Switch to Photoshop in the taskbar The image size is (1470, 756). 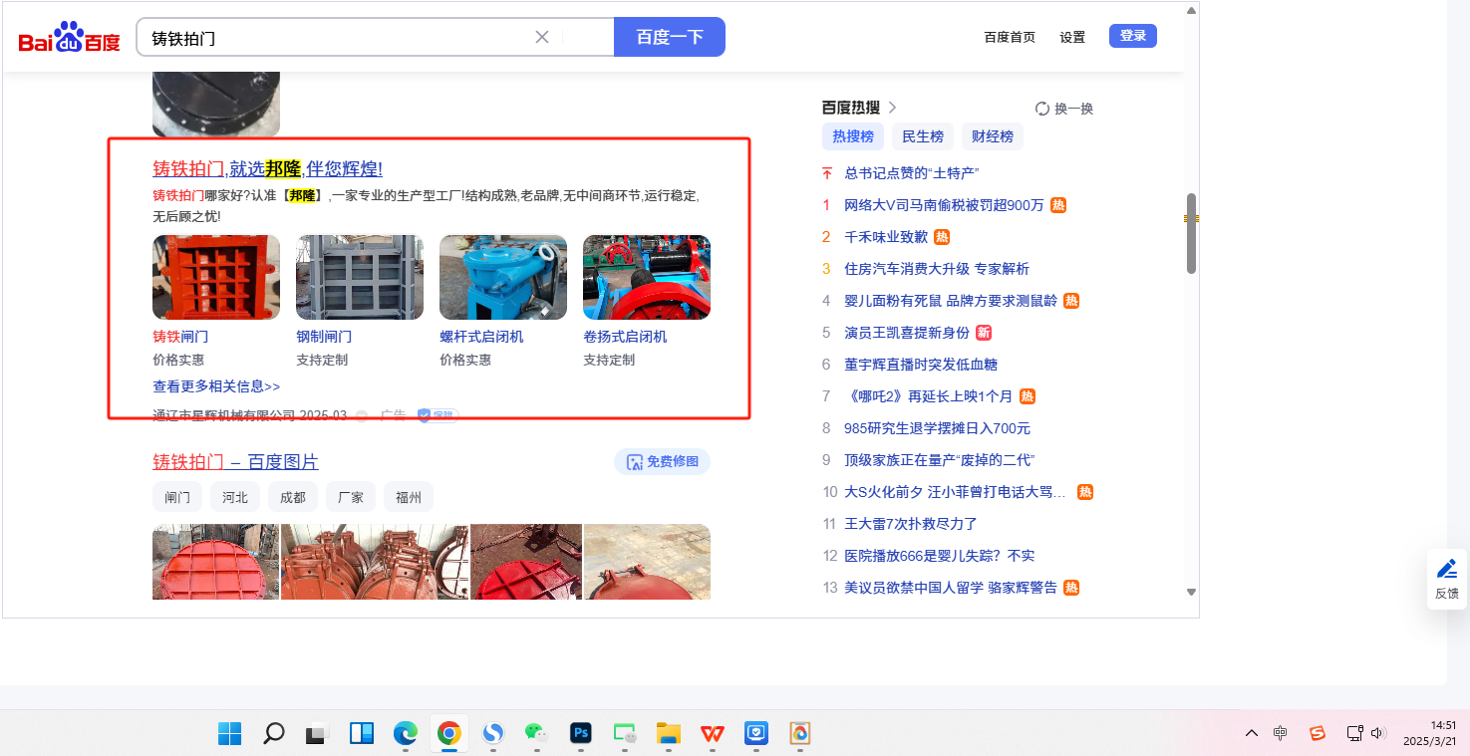tap(580, 734)
